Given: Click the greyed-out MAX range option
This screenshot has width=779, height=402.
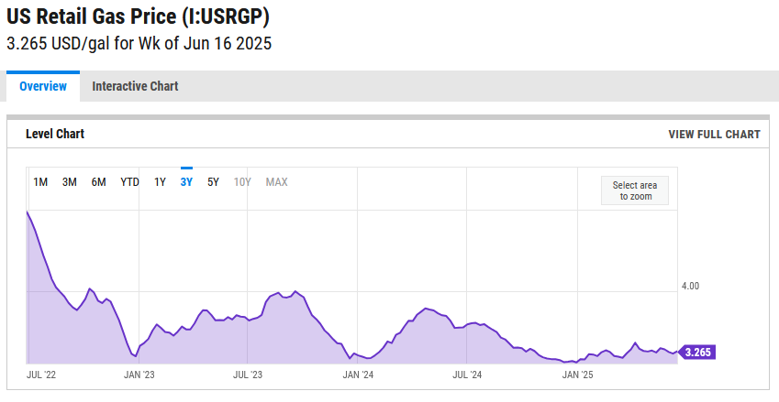Looking at the screenshot, I should tap(277, 182).
